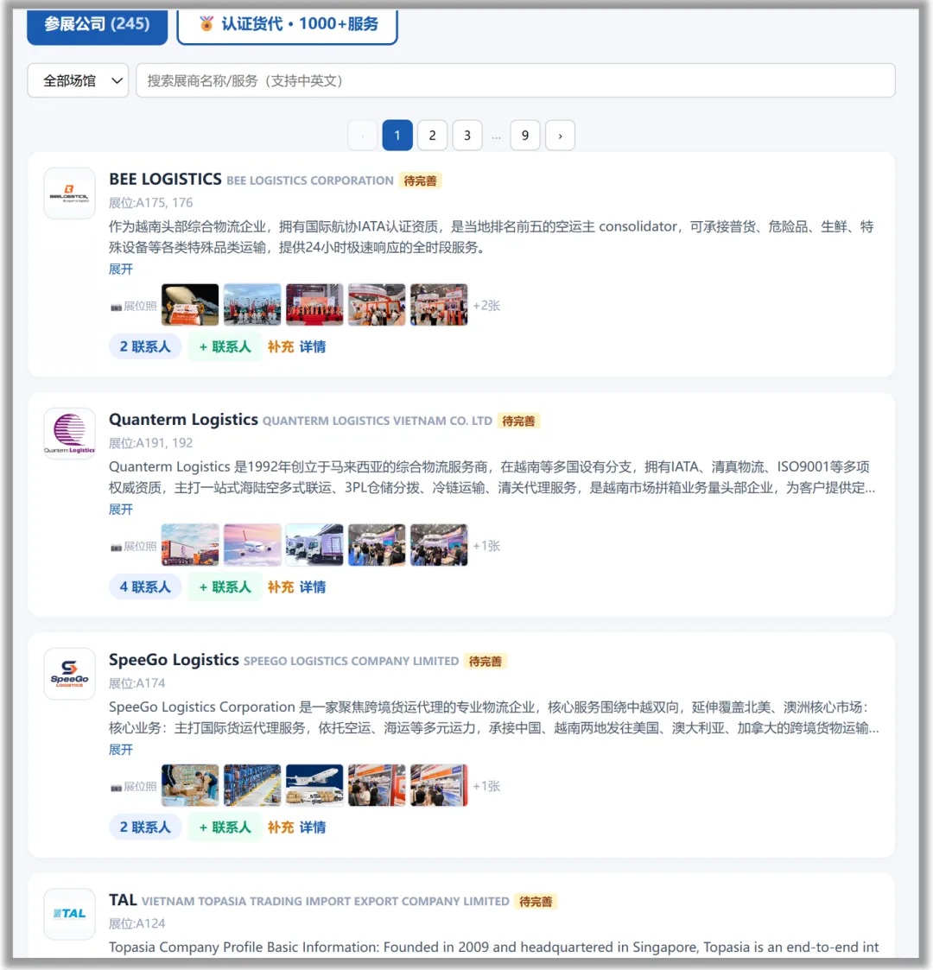This screenshot has height=970, width=933.
Task: Open 详情 for SpeeGo Logistics
Action: pyautogui.click(x=313, y=827)
